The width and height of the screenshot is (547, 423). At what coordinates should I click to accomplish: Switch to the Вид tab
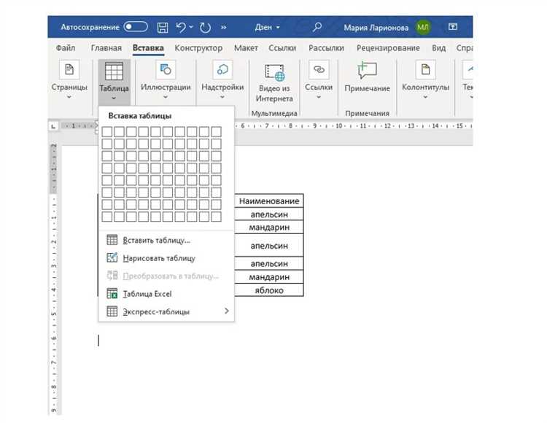tap(439, 48)
